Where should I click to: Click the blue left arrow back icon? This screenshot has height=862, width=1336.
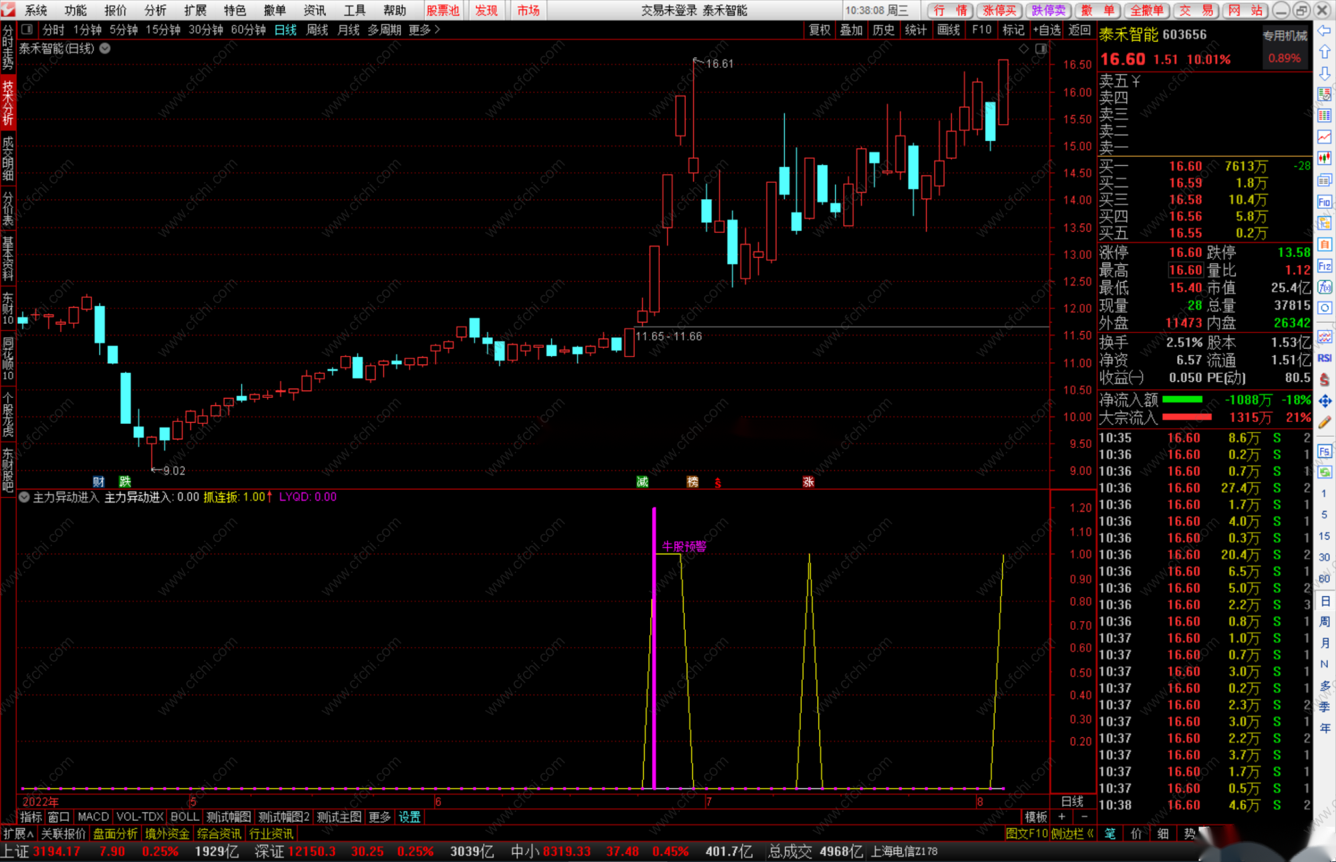1325,31
